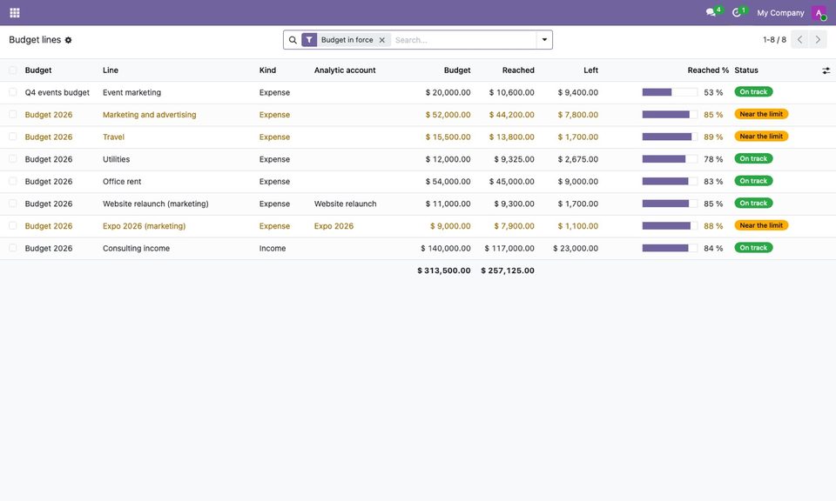Open the My Company switcher
836x501 pixels.
[780, 13]
